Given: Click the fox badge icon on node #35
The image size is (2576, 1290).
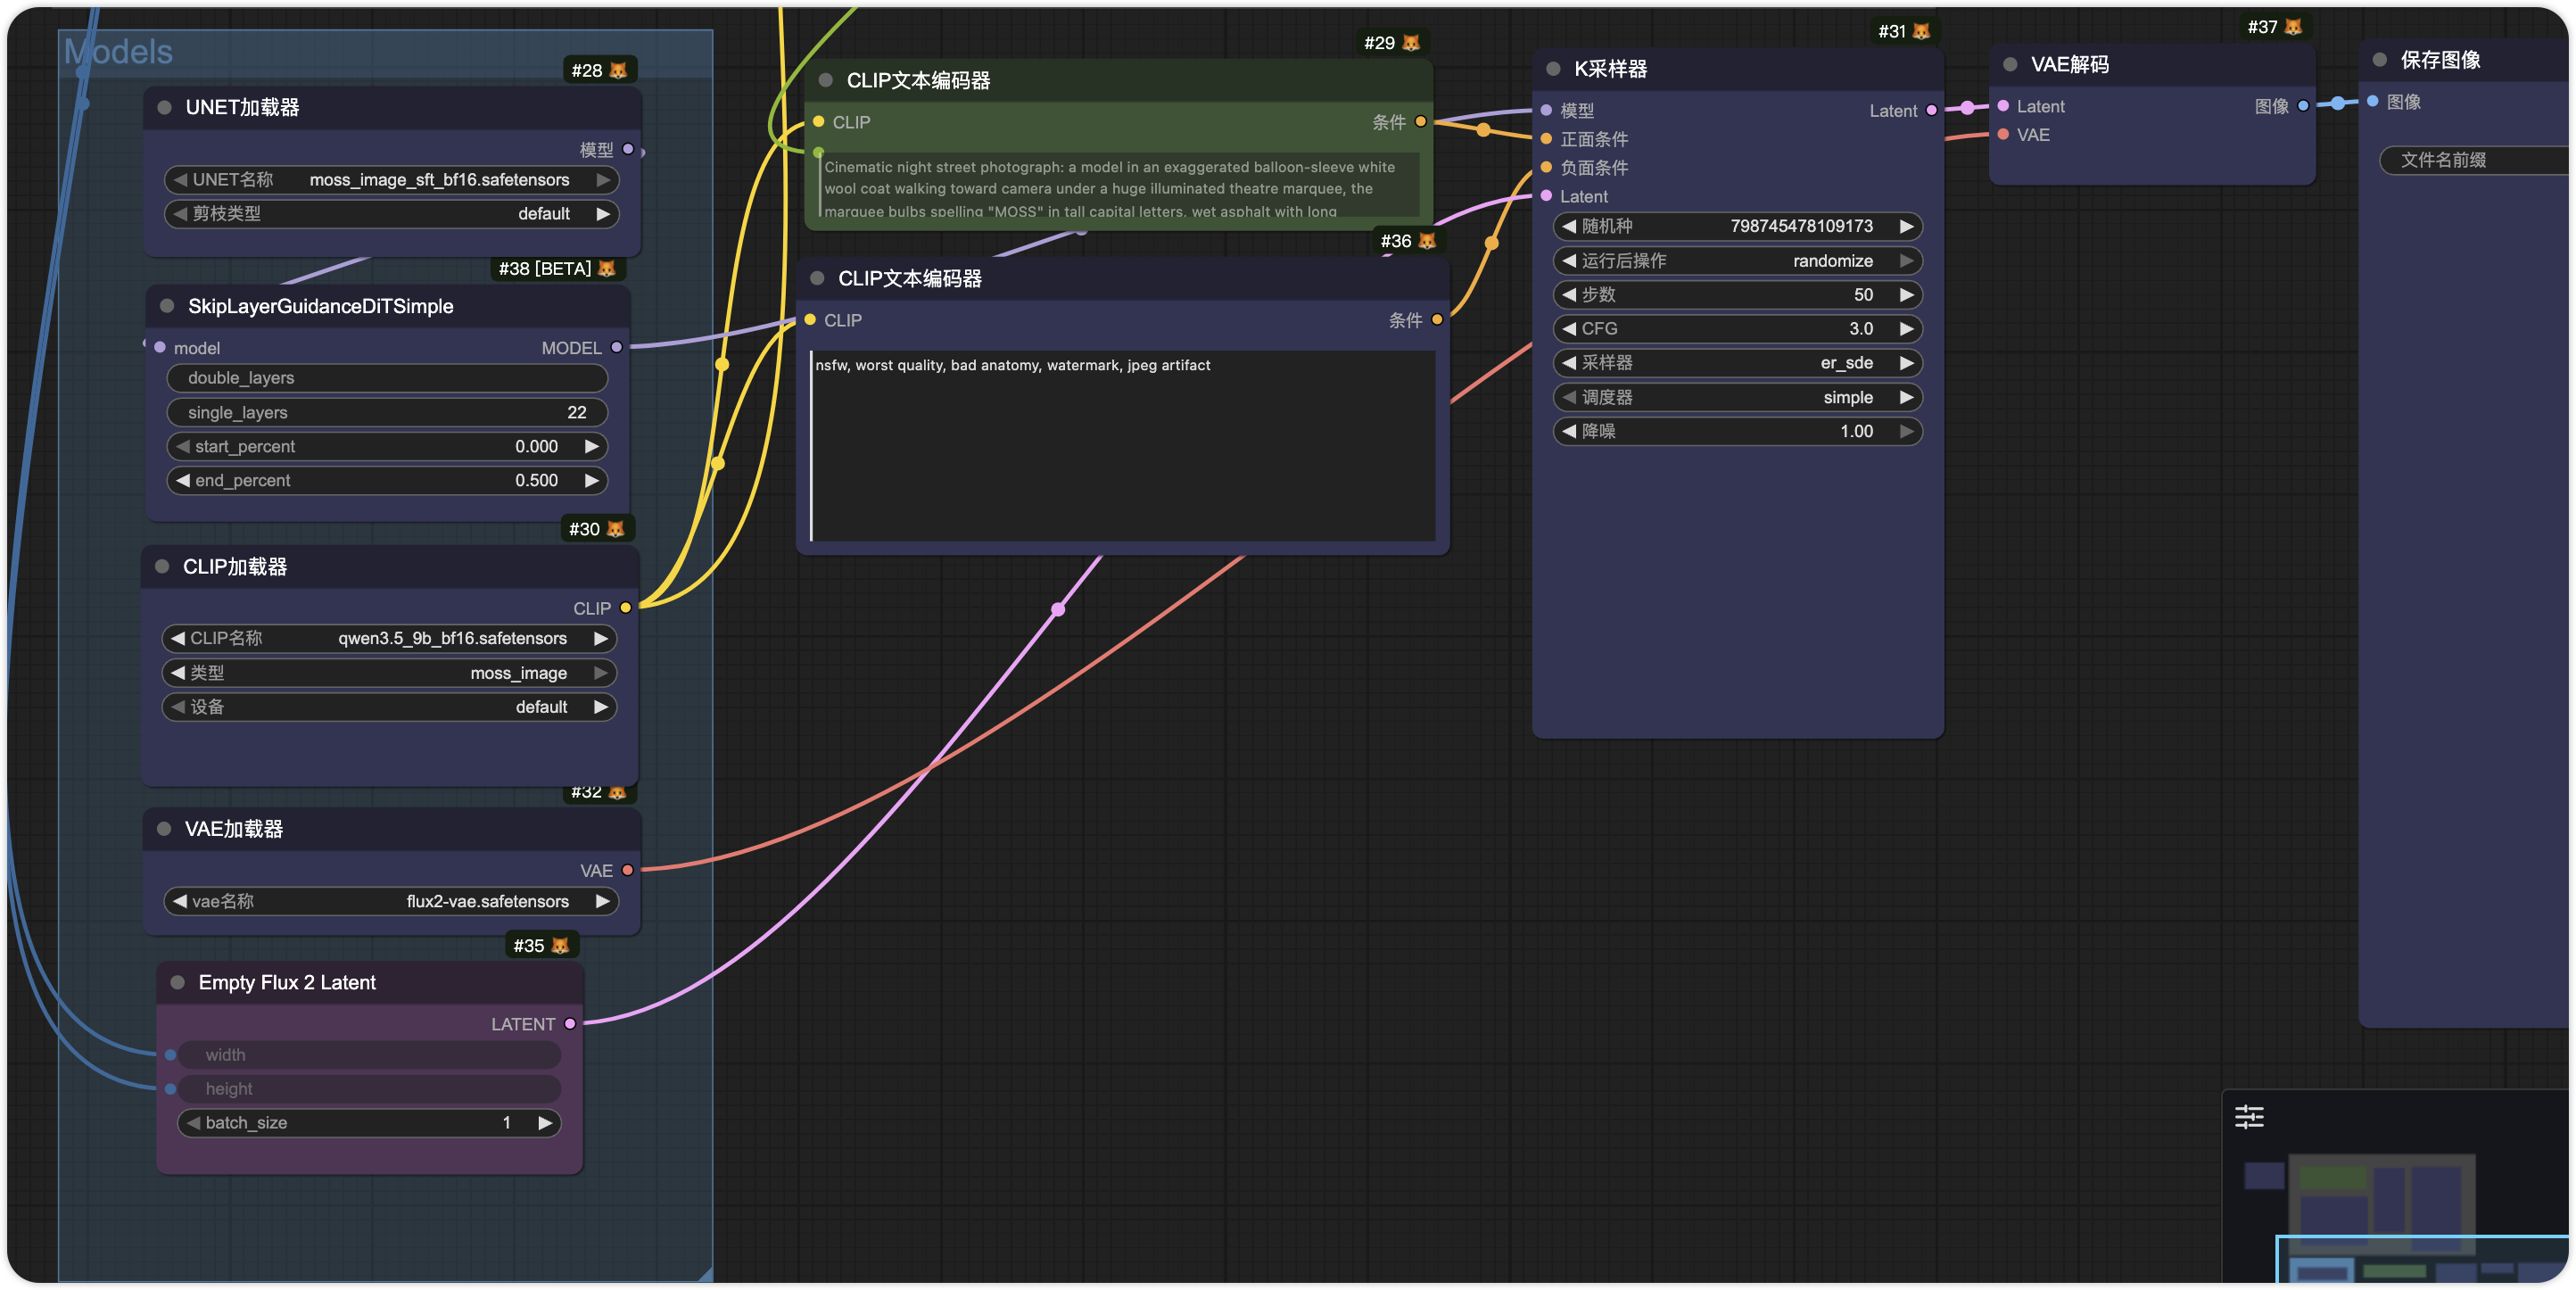Looking at the screenshot, I should (560, 945).
